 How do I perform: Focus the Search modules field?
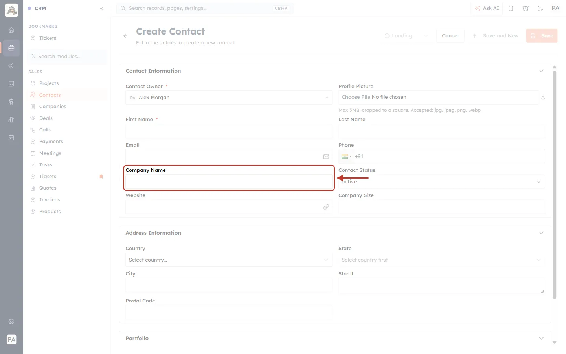(x=68, y=57)
